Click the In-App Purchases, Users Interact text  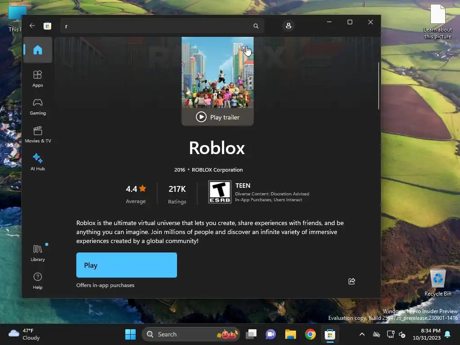(269, 200)
